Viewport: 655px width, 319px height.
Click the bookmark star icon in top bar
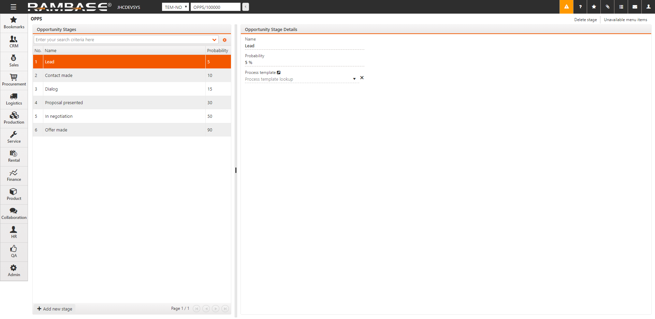[x=594, y=7]
